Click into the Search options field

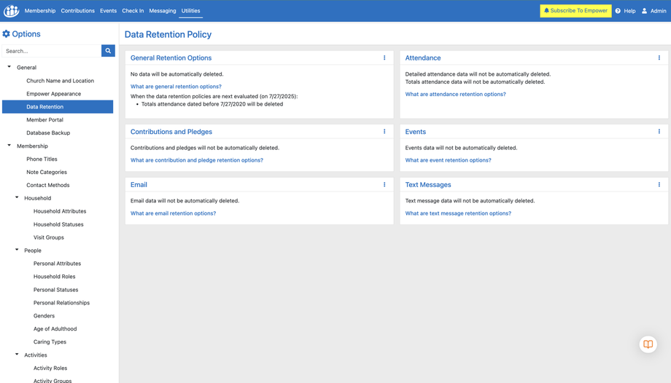pyautogui.click(x=52, y=51)
